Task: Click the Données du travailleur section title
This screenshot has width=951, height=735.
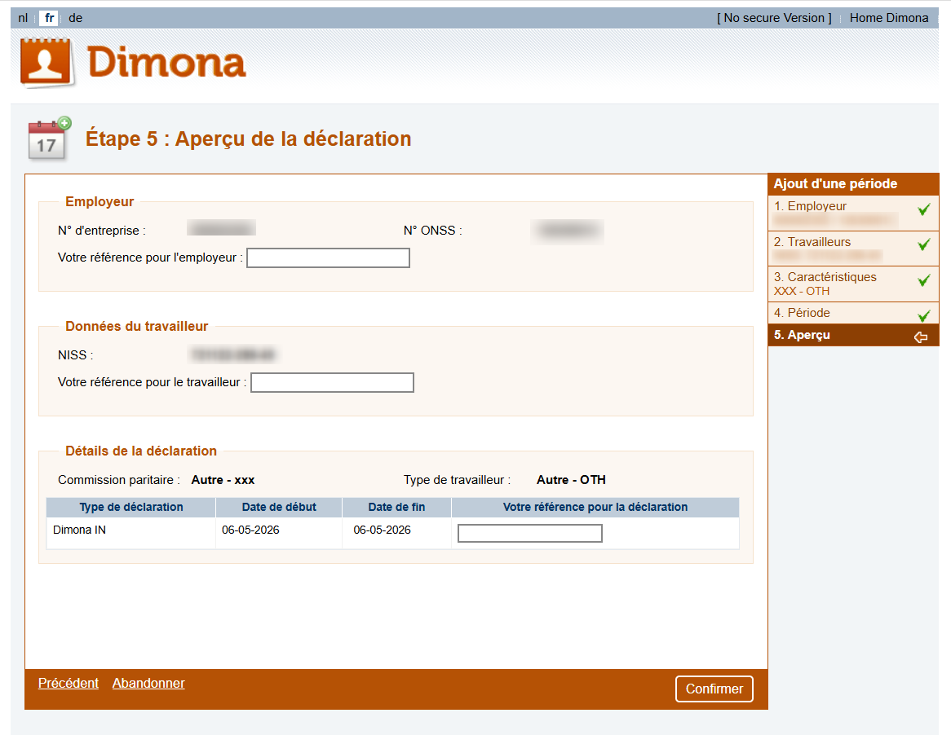Action: (x=136, y=327)
